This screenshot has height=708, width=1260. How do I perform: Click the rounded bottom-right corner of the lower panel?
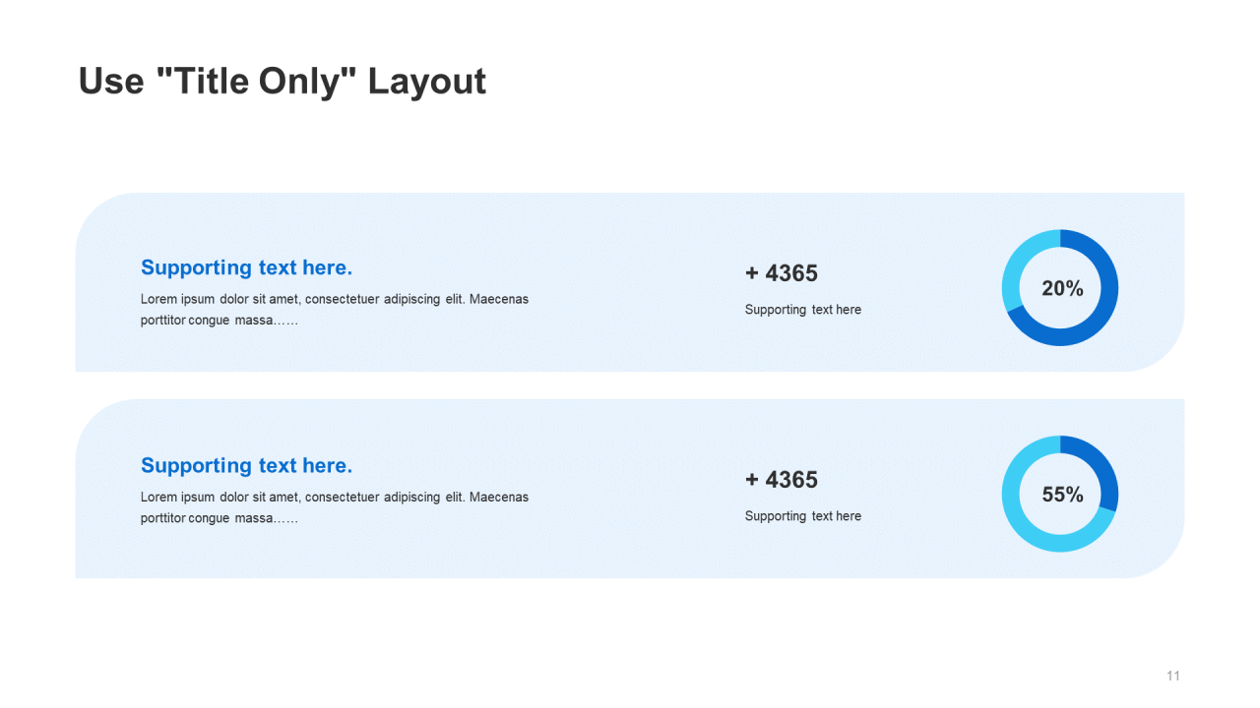pyautogui.click(x=1166, y=560)
